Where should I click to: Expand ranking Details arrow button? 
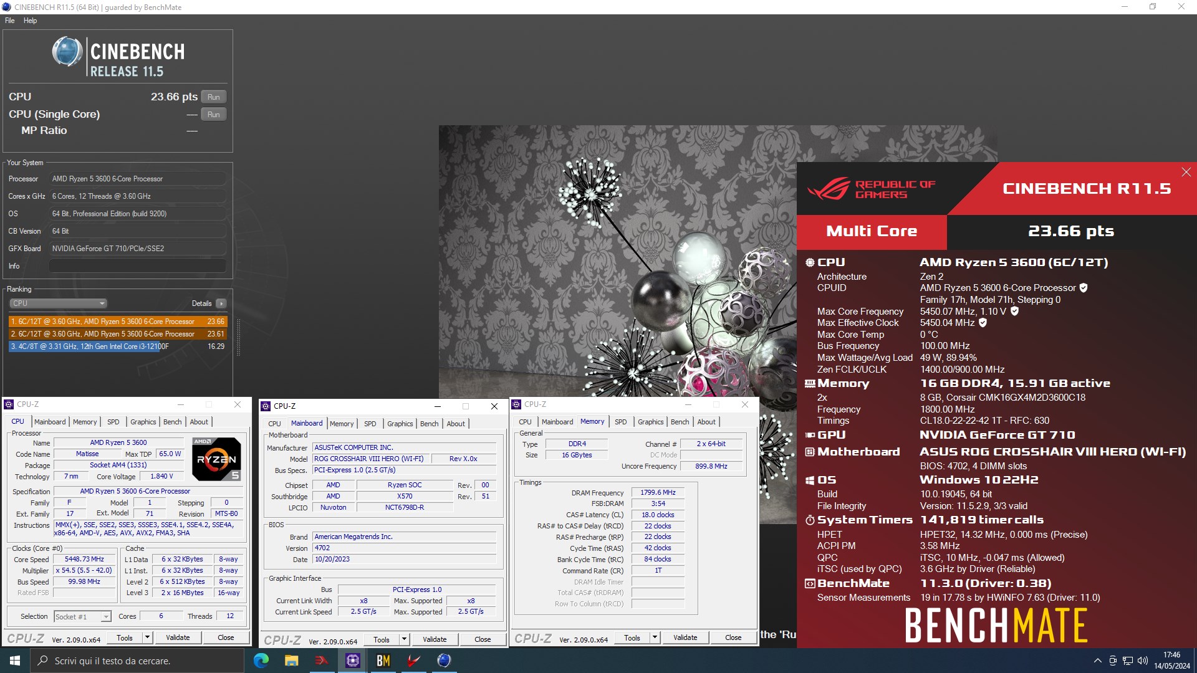(x=221, y=303)
